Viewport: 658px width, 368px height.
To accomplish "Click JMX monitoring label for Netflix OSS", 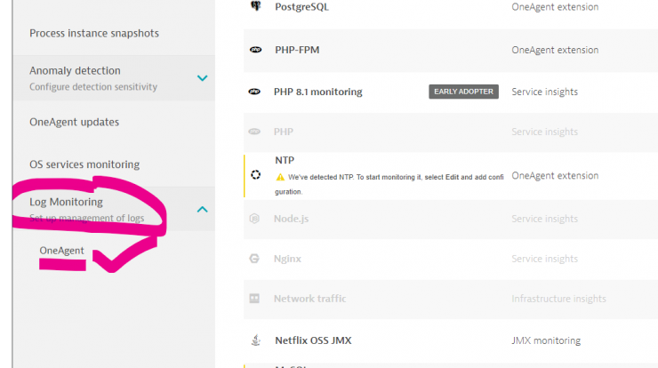I will click(x=546, y=340).
